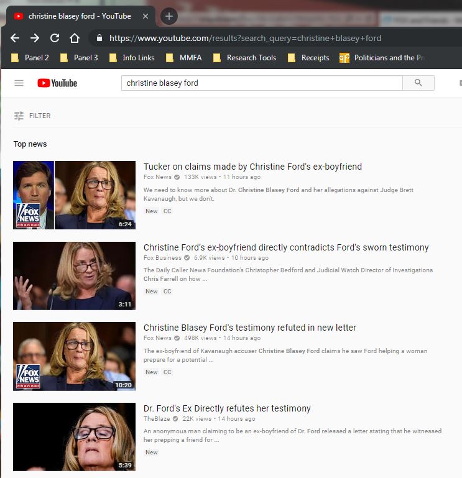The image size is (462, 478).
Task: Click the description starting 'An anonymous man claiming'
Action: point(292,435)
